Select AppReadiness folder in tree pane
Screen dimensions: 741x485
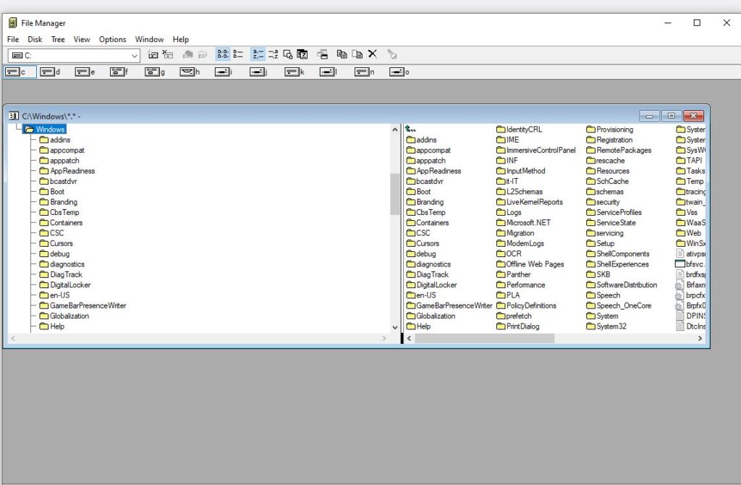click(67, 171)
